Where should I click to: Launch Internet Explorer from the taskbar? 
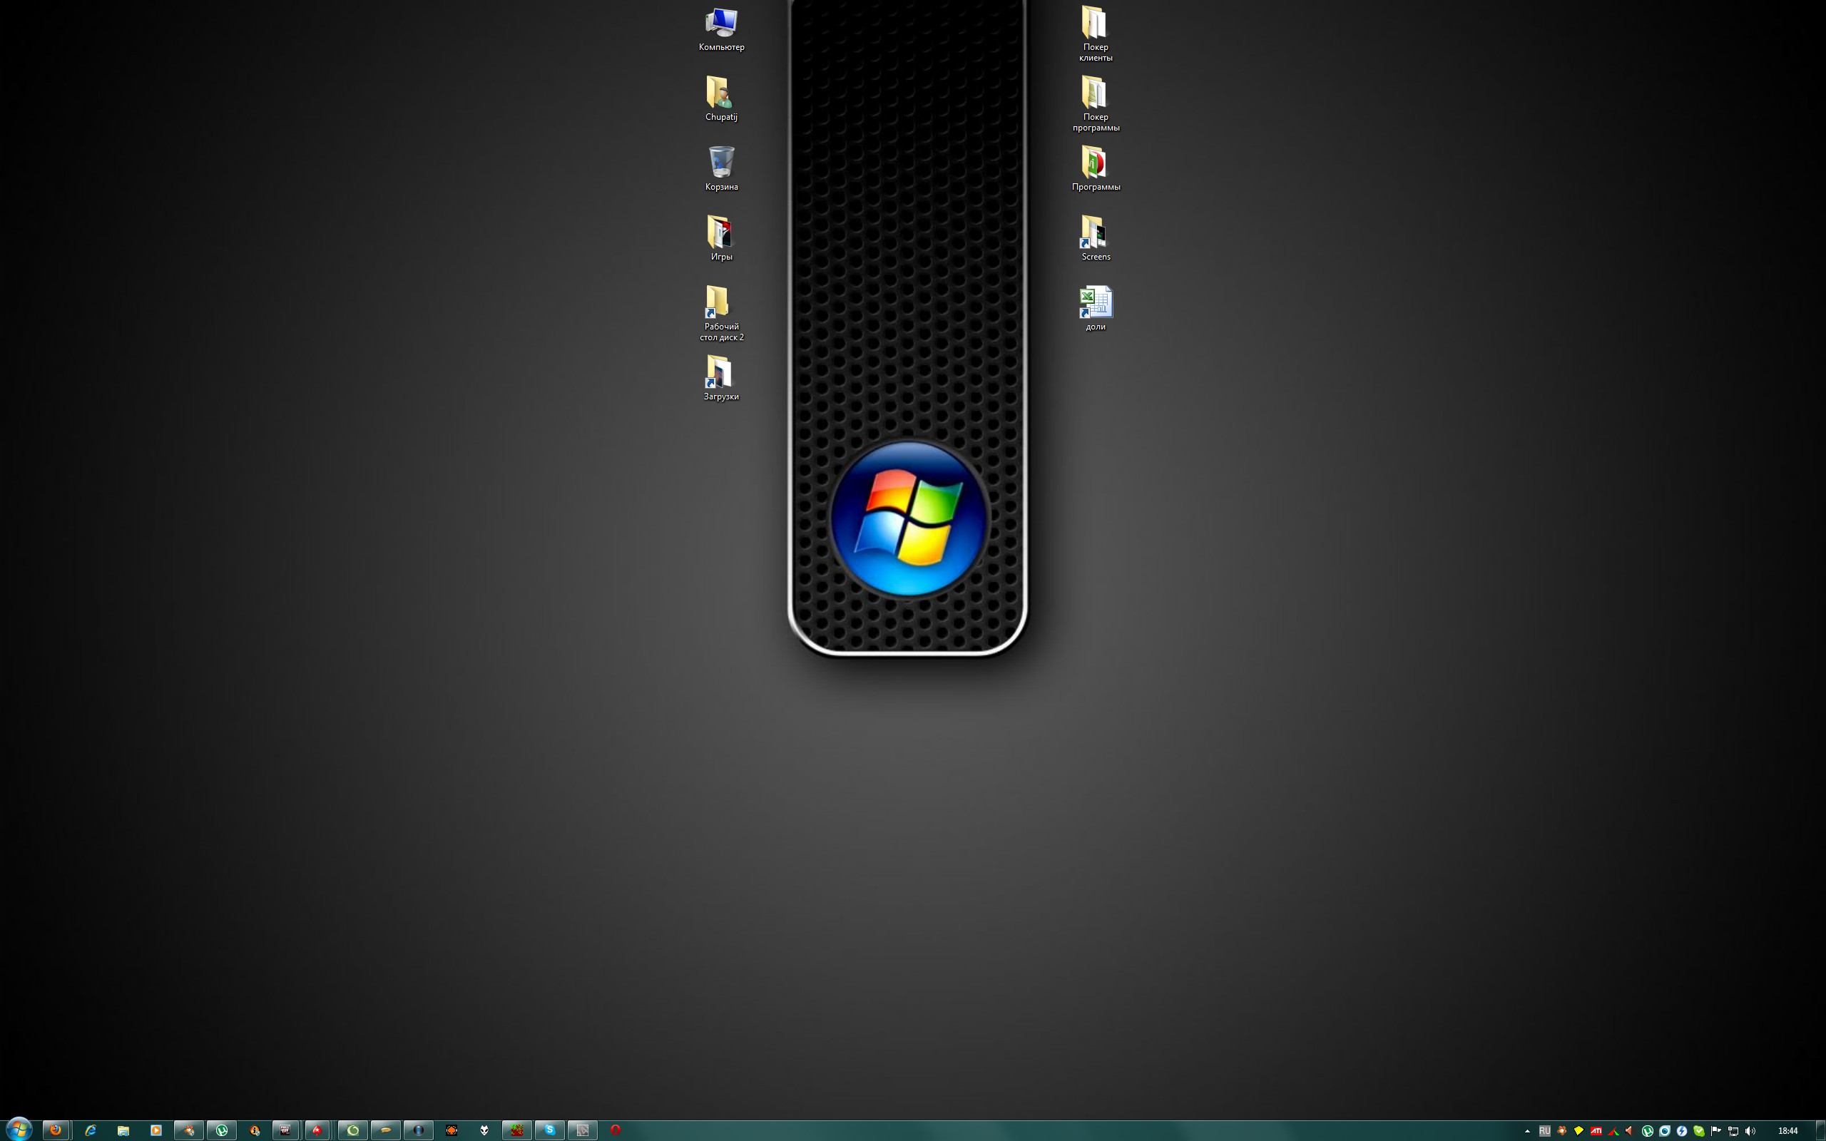click(91, 1130)
